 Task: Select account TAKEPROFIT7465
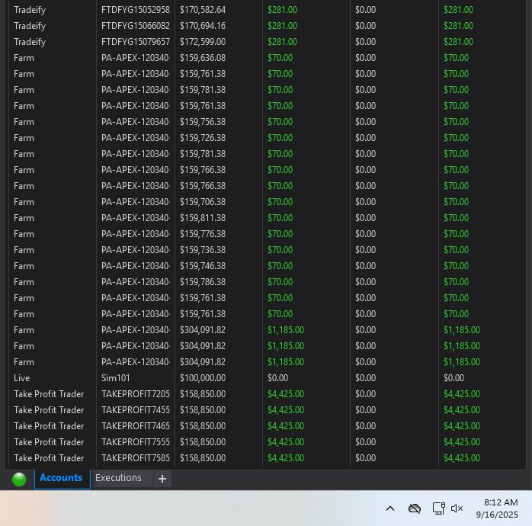(136, 426)
